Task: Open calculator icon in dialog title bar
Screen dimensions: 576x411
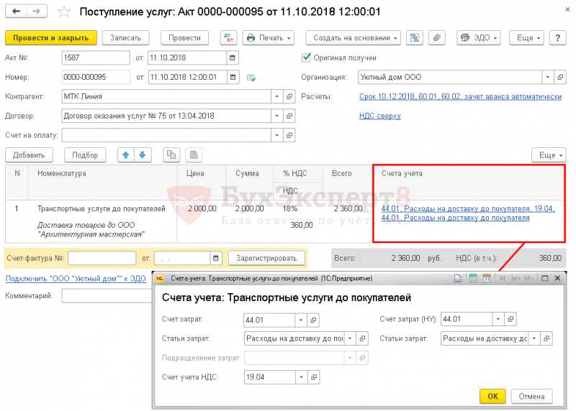Action: click(x=473, y=278)
